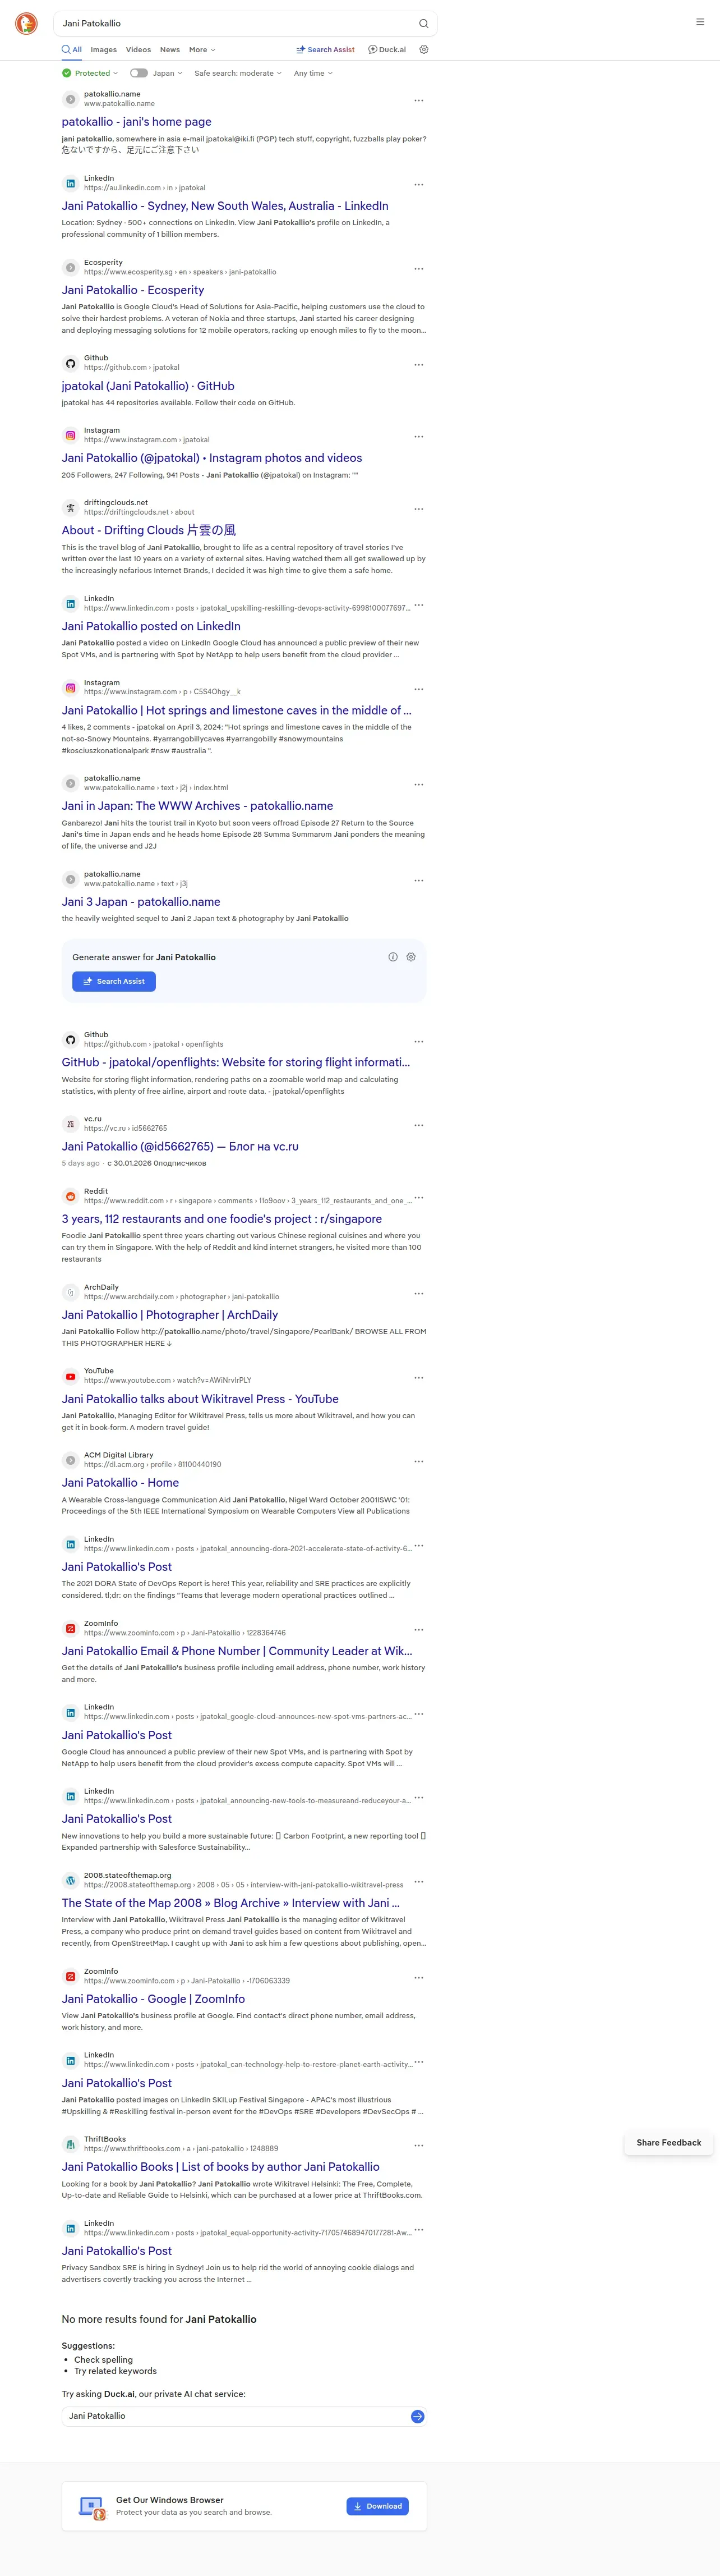Click the blue Search Assist button
Viewport: 720px width, 2576px height.
[114, 981]
